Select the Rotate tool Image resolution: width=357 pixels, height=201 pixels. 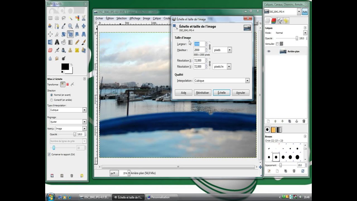64,34
